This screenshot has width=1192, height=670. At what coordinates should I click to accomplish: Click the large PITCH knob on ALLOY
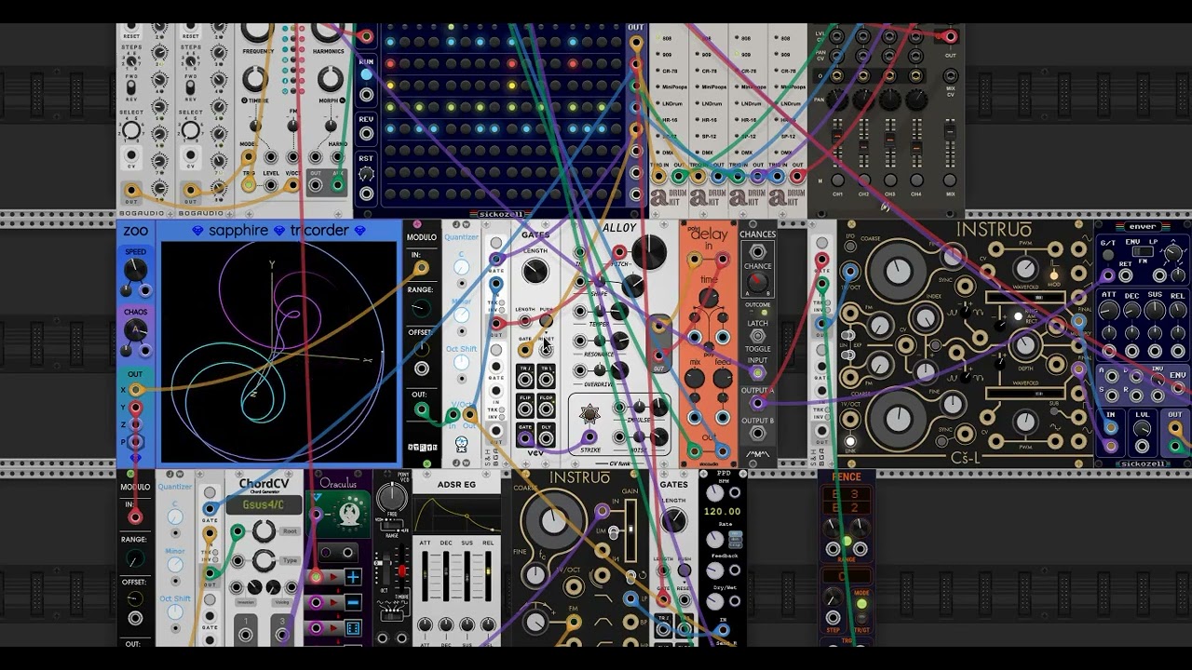[x=648, y=252]
